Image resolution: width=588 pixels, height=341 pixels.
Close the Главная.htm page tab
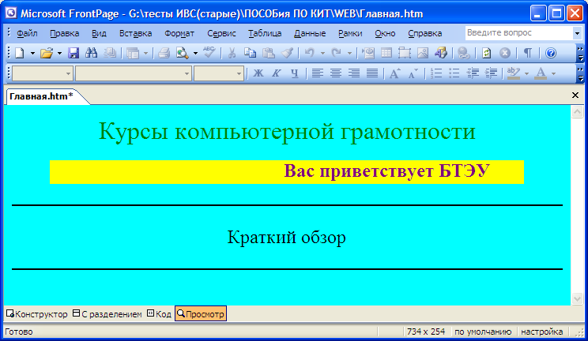[575, 96]
